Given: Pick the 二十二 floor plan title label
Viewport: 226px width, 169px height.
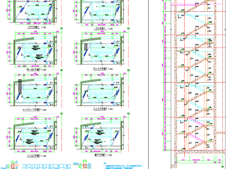Looking at the screenshot, I should coord(103,109).
